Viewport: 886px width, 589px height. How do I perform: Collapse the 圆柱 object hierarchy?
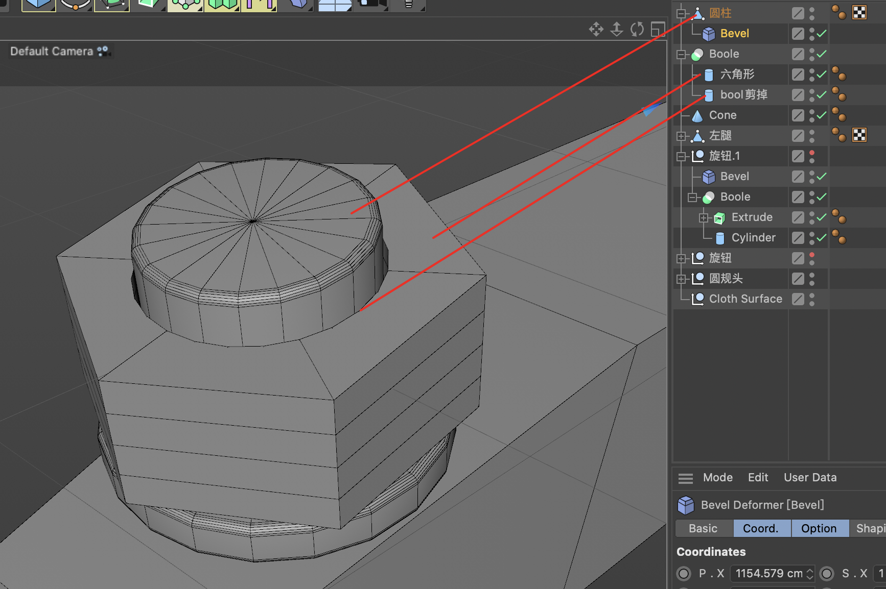click(681, 14)
